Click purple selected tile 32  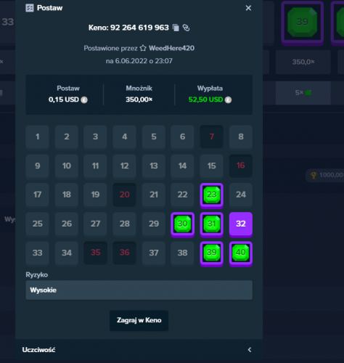pyautogui.click(x=241, y=224)
